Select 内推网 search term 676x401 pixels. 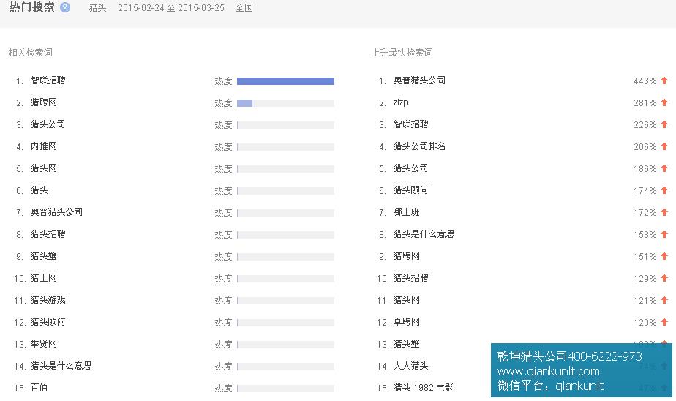click(x=43, y=146)
